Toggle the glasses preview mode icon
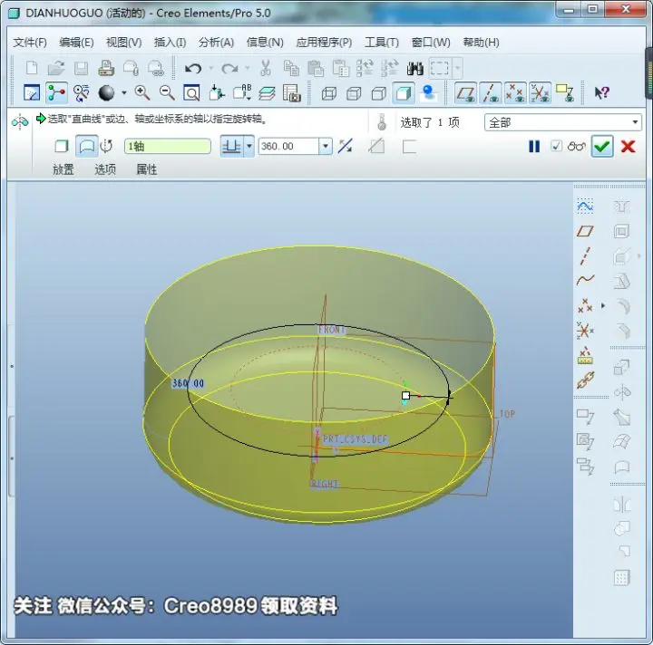This screenshot has width=653, height=645. [577, 147]
